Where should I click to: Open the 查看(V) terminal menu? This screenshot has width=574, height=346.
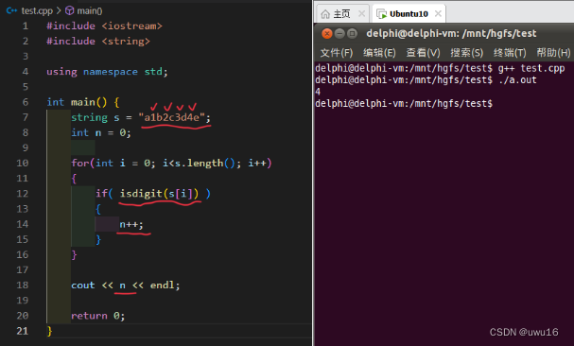point(423,53)
